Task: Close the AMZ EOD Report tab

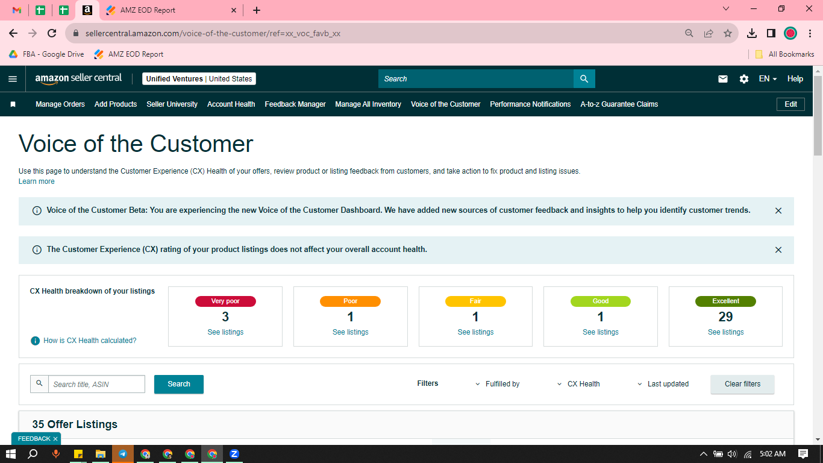Action: 234,10
